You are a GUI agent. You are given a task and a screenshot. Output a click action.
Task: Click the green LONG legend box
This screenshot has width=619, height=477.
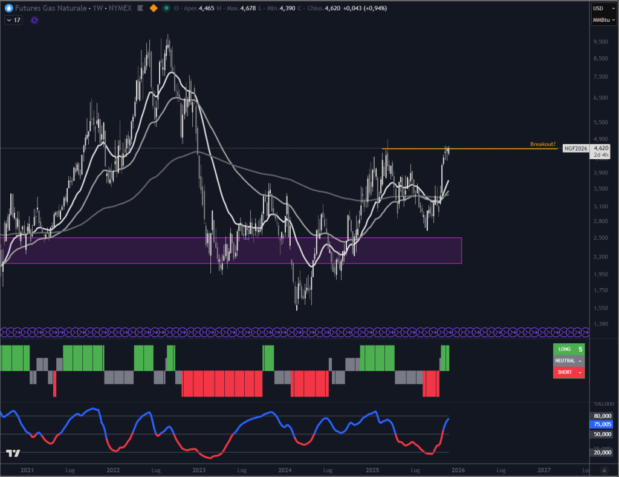click(x=569, y=349)
